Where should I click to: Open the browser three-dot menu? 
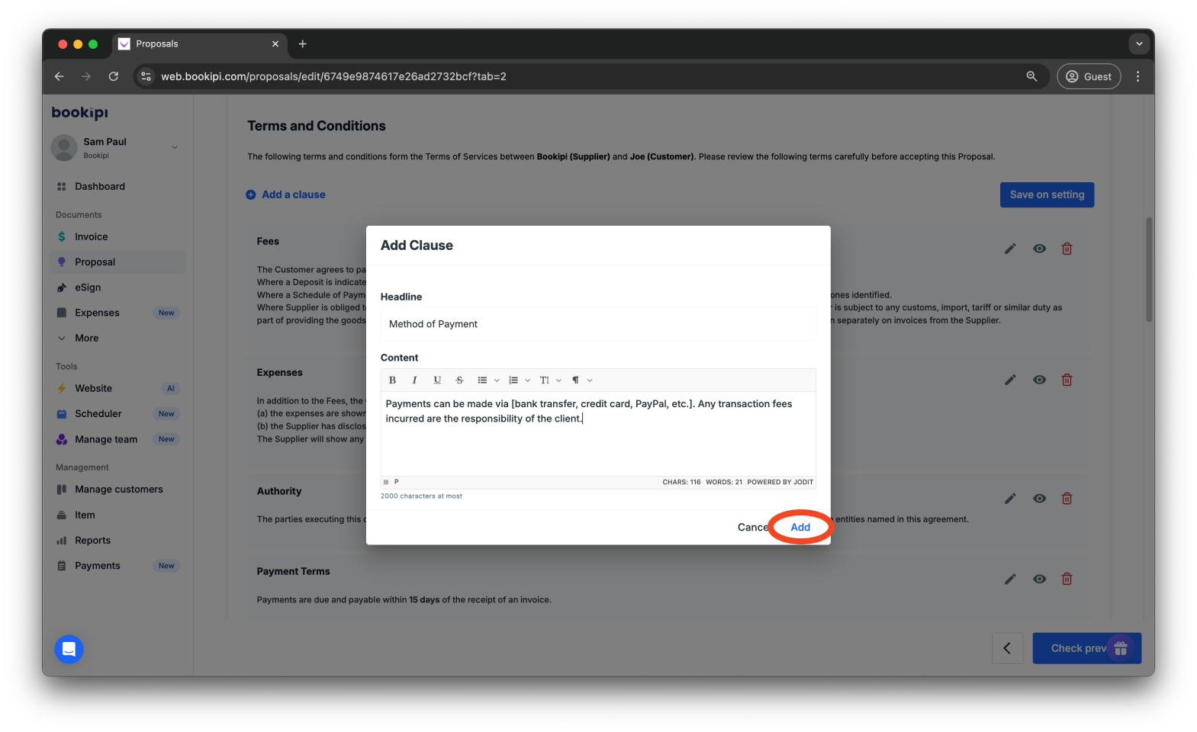tap(1137, 76)
